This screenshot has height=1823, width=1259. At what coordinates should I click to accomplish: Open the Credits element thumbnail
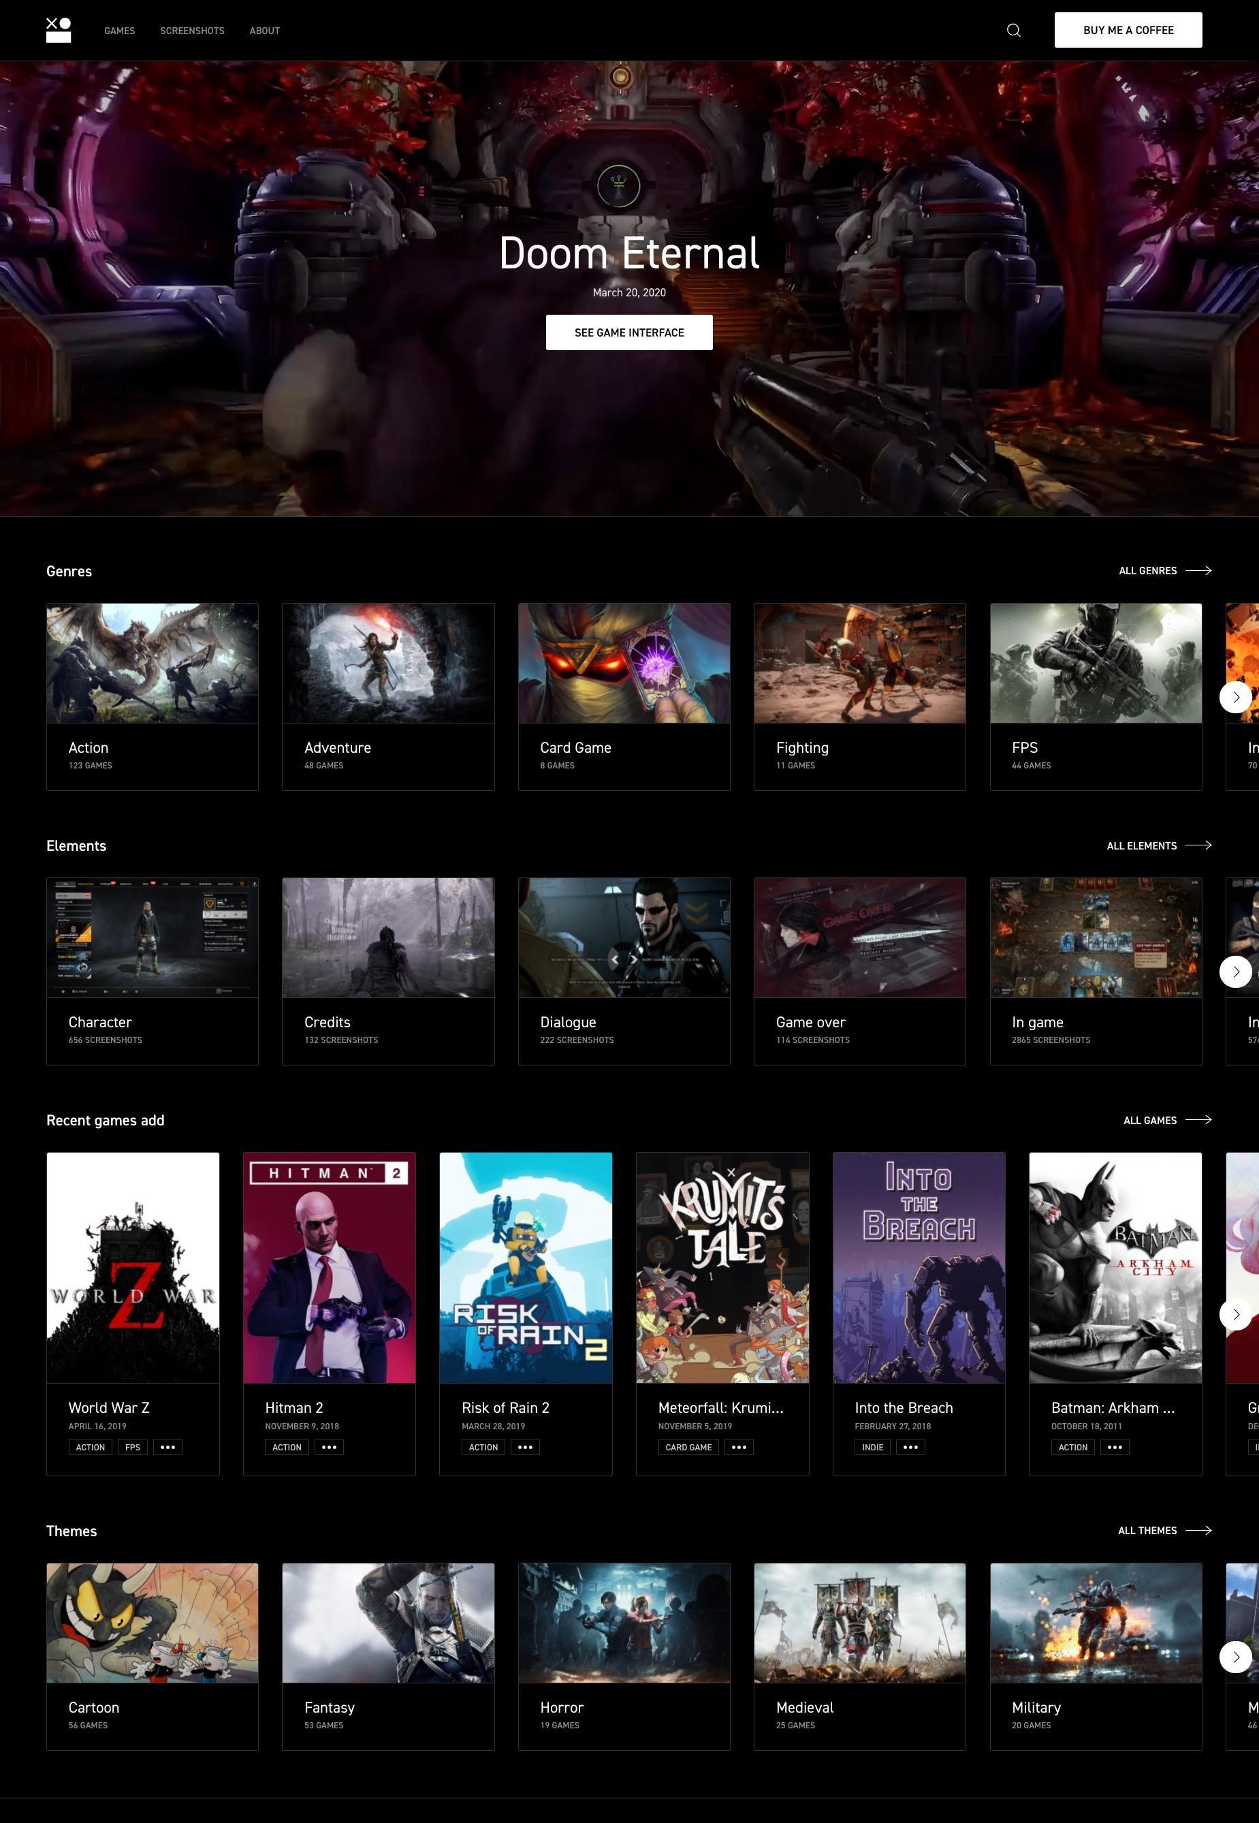coord(388,937)
